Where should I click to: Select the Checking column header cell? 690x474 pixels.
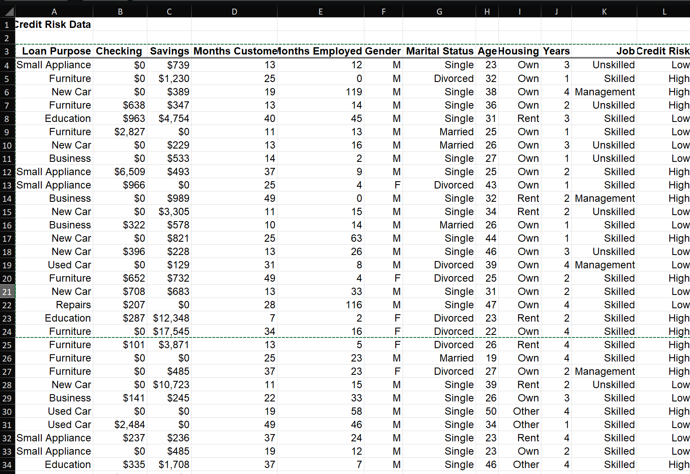[x=119, y=51]
